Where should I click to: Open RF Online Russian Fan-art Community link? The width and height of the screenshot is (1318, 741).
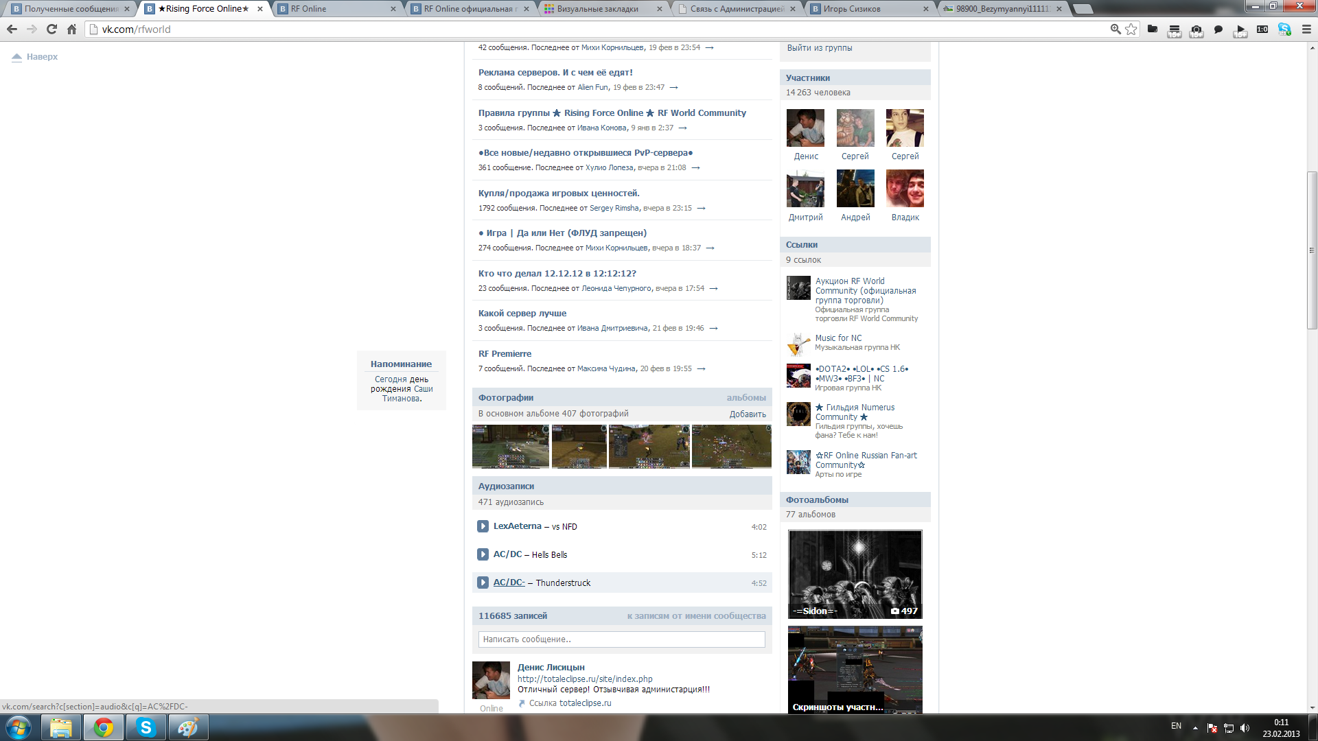coord(866,460)
